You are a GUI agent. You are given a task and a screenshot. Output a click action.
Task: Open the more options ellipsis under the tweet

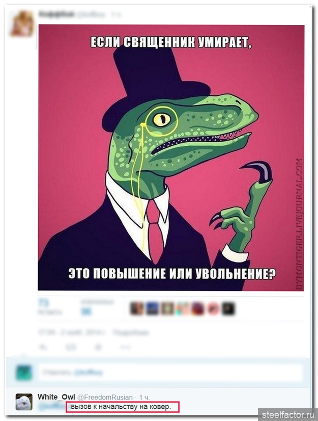[x=125, y=347]
